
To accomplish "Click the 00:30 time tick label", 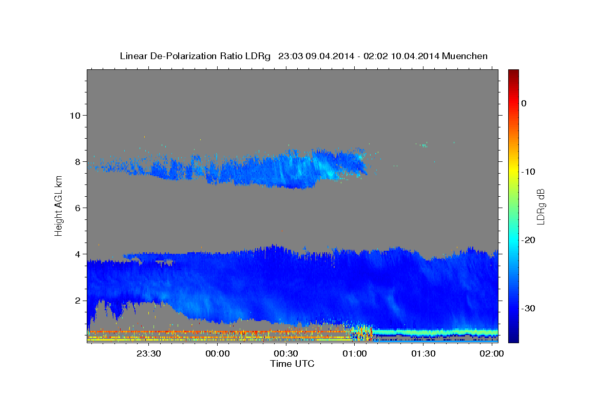I will coord(286,354).
